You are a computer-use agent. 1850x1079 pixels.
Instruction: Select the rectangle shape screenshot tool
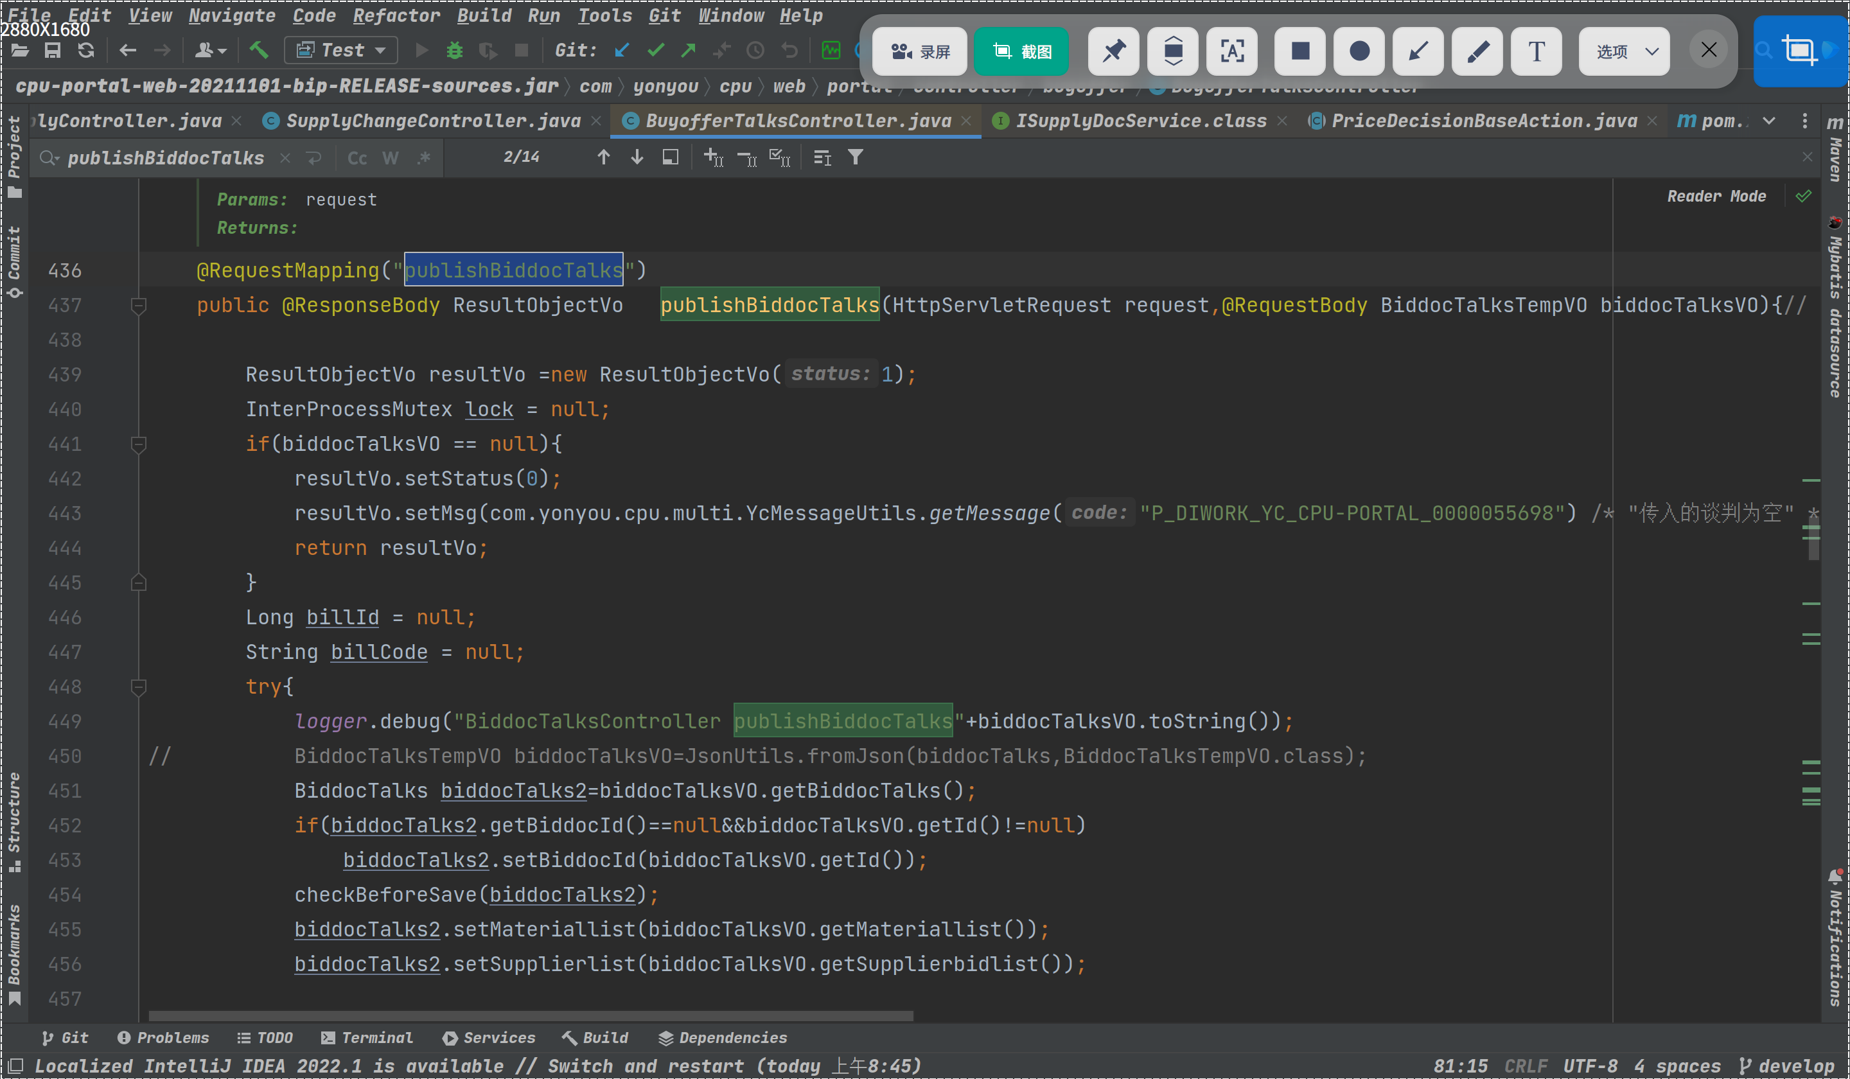(1299, 51)
